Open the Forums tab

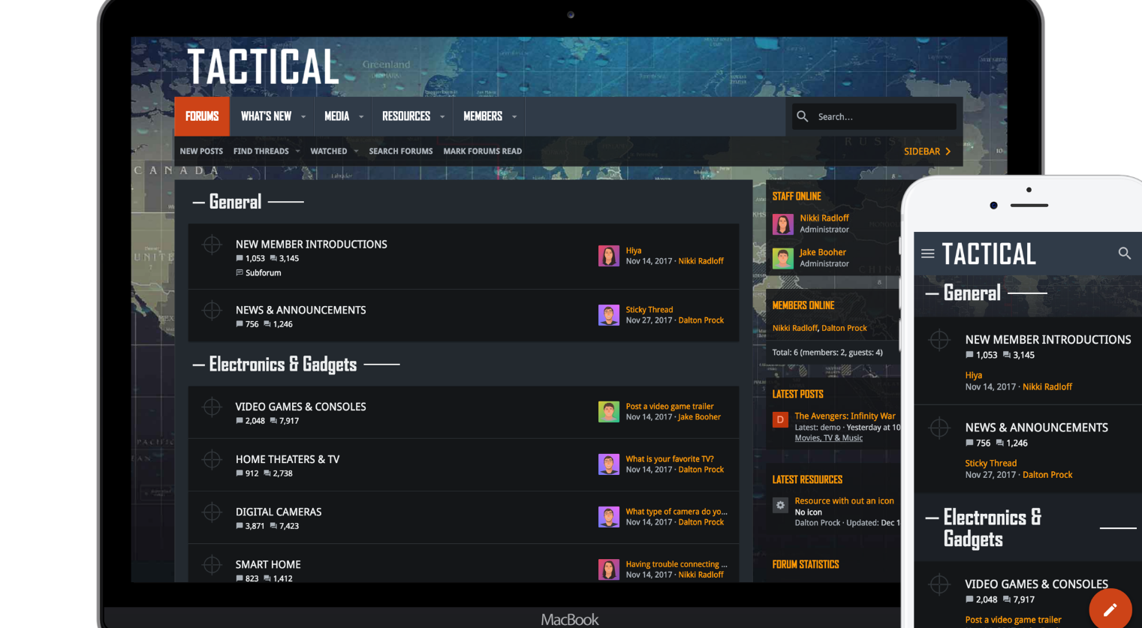coord(202,116)
